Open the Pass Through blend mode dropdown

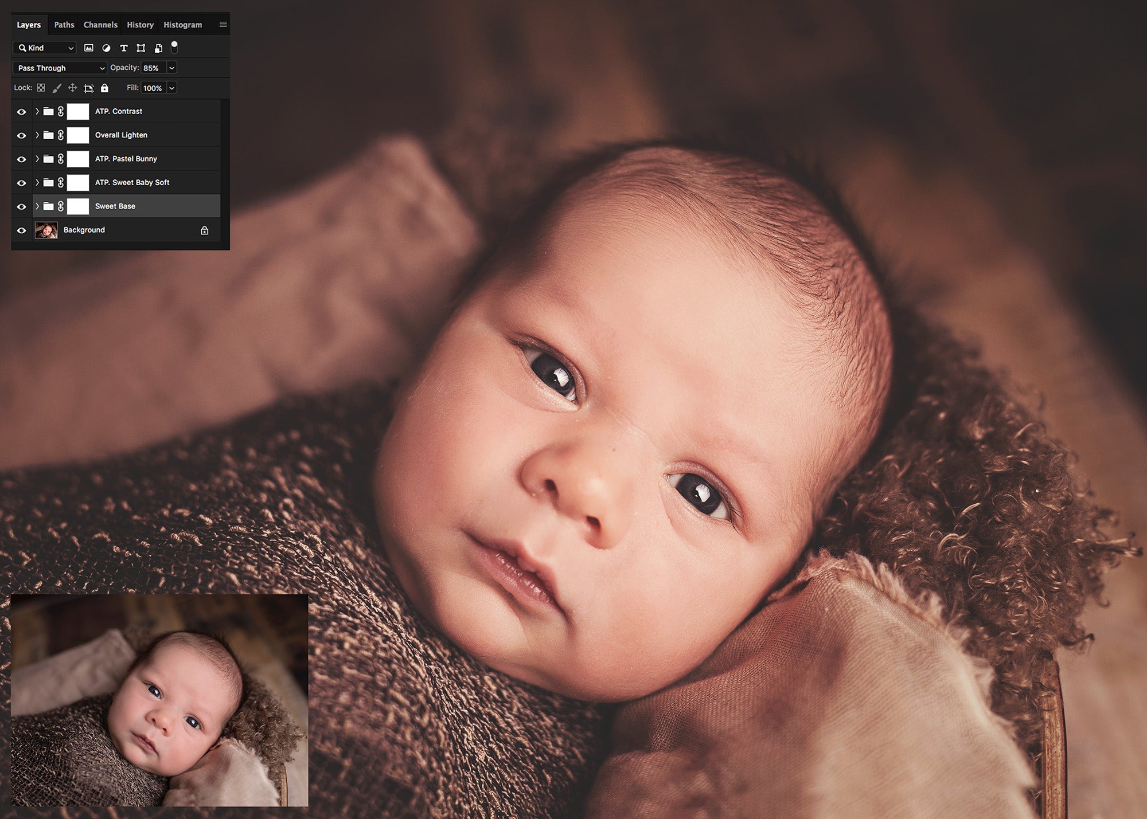[x=60, y=68]
